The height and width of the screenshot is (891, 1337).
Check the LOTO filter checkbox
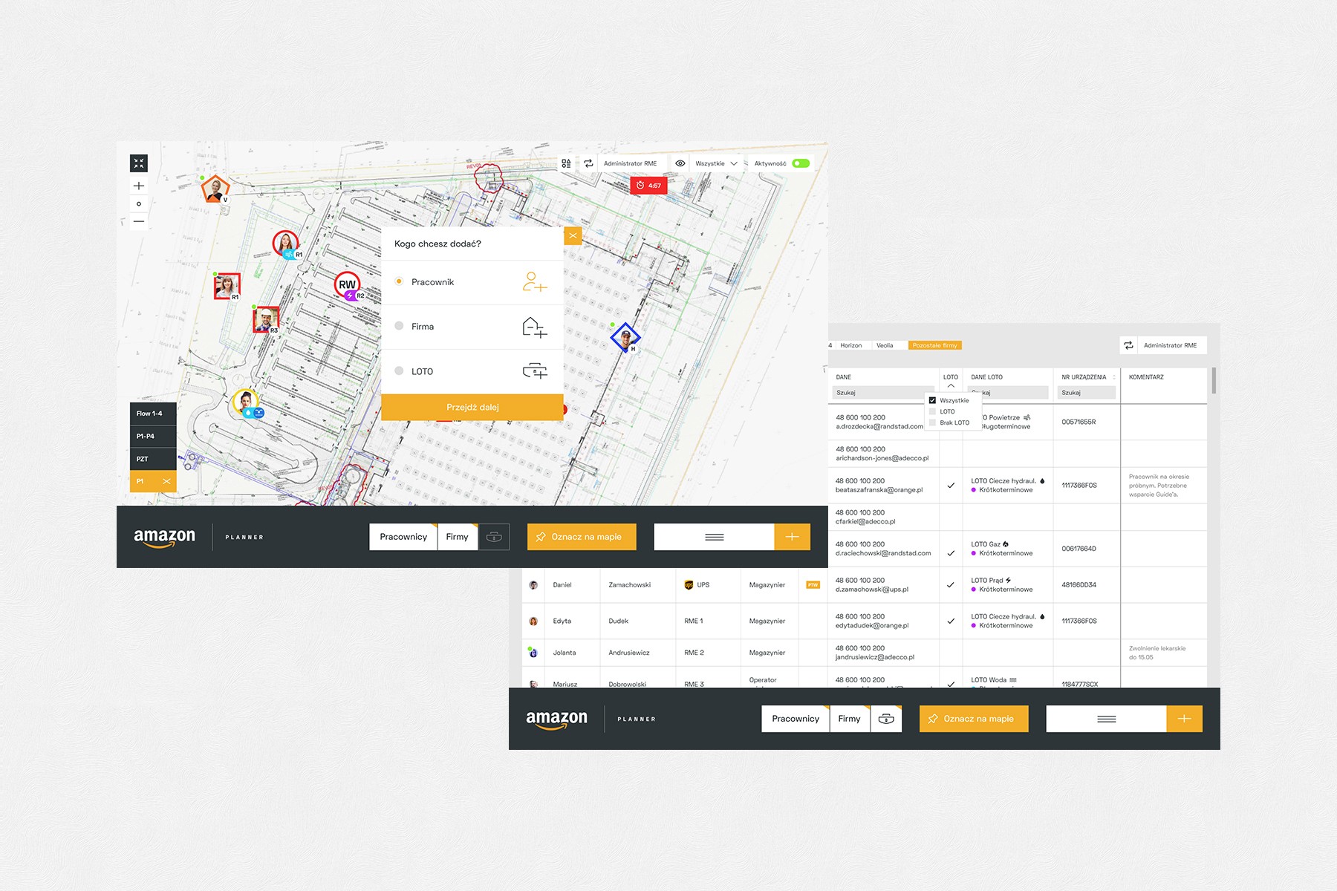click(932, 411)
